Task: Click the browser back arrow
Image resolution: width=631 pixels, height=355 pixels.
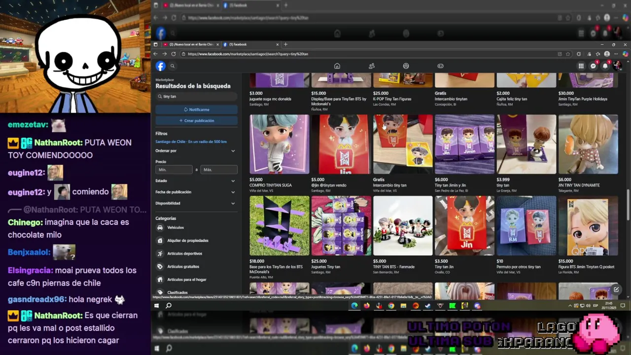Action: click(x=156, y=54)
